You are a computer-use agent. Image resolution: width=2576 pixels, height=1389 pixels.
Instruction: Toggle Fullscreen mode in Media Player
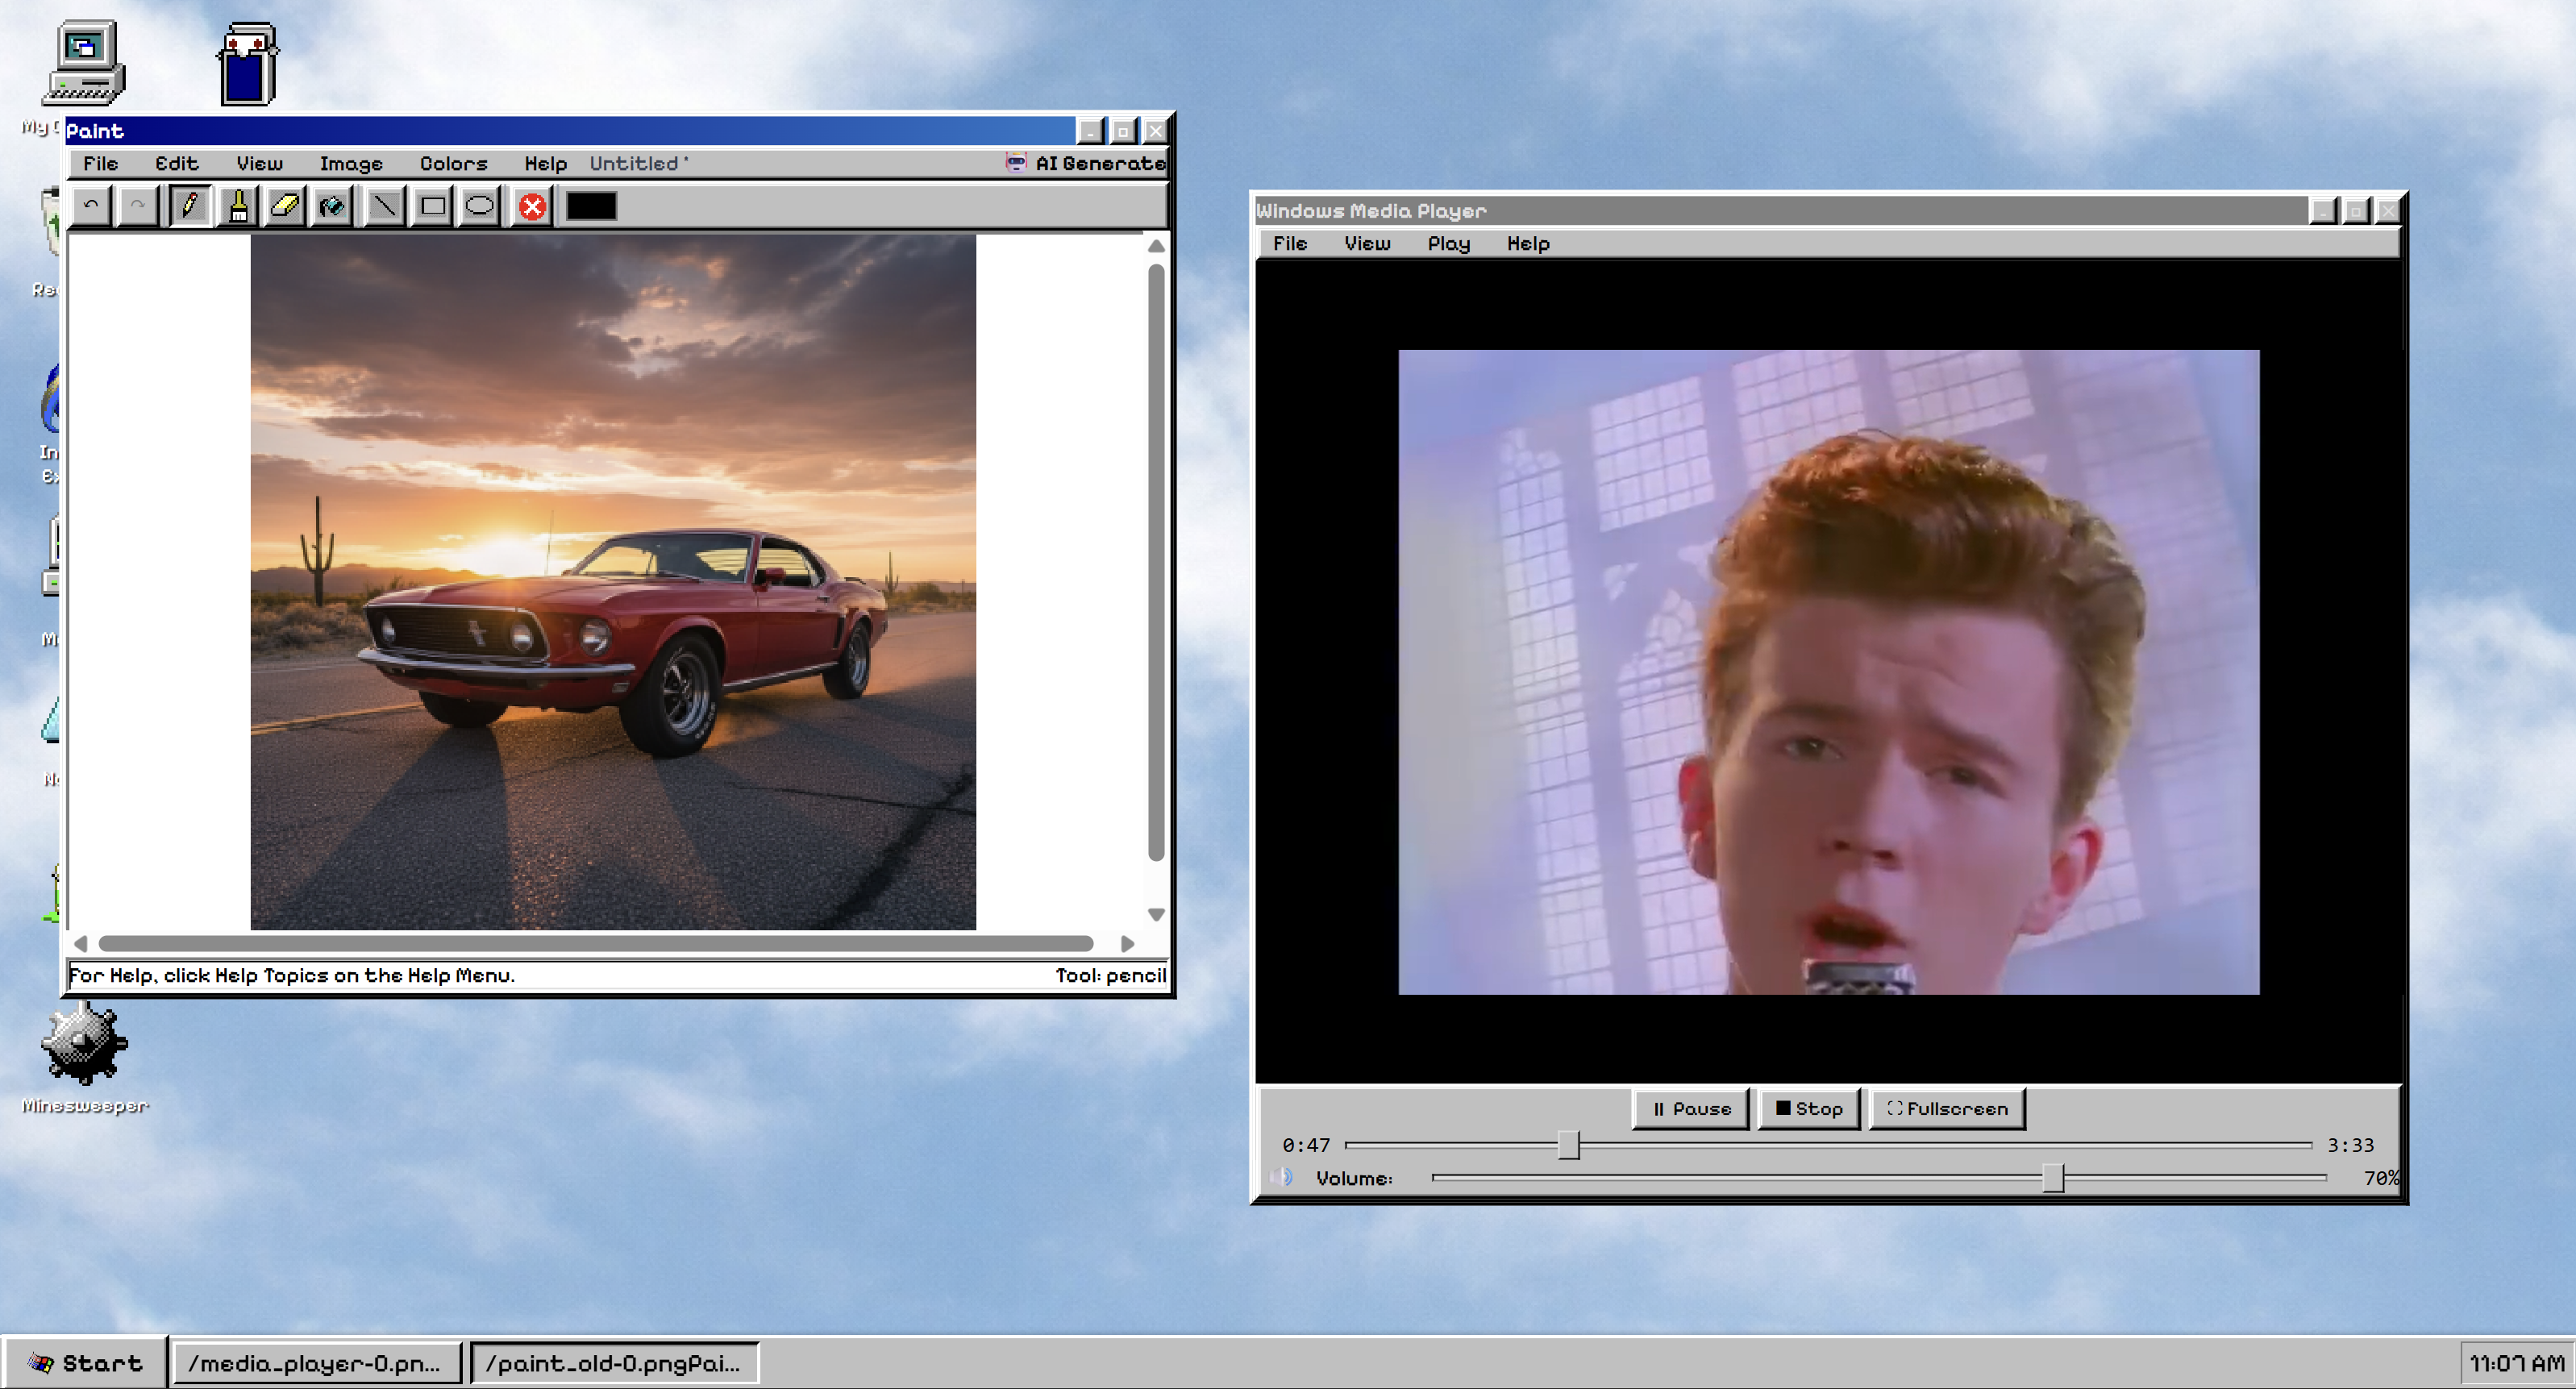1946,1108
